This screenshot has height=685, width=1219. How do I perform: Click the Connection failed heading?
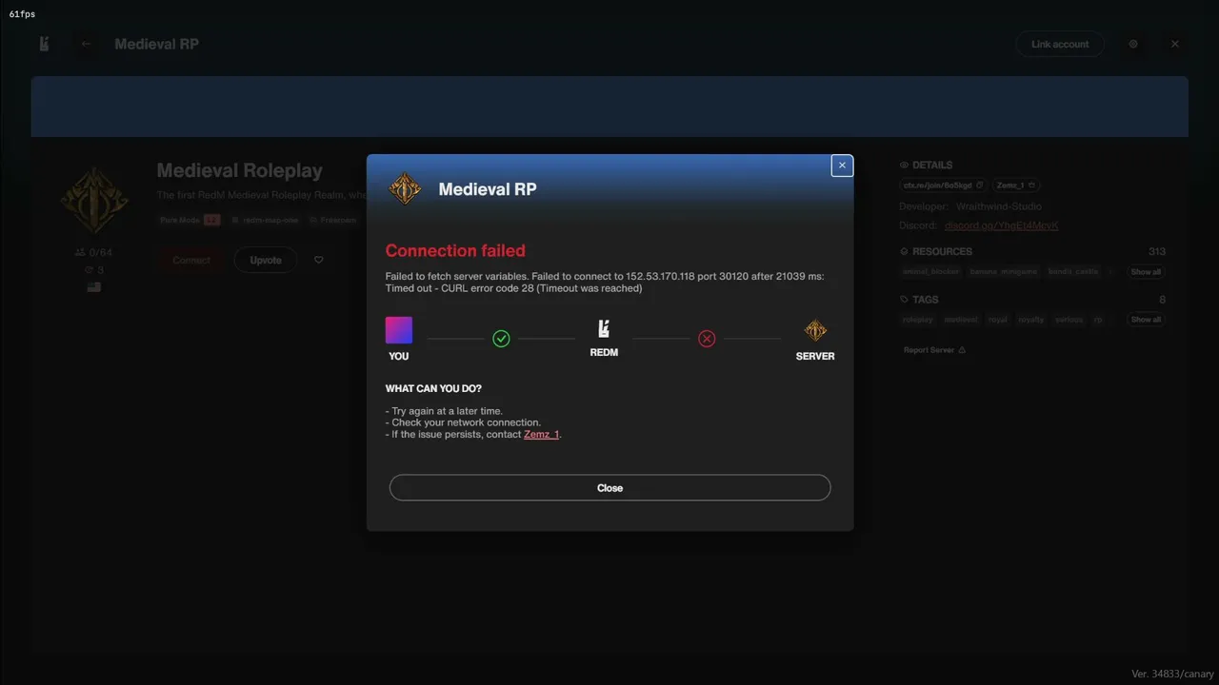click(x=455, y=251)
